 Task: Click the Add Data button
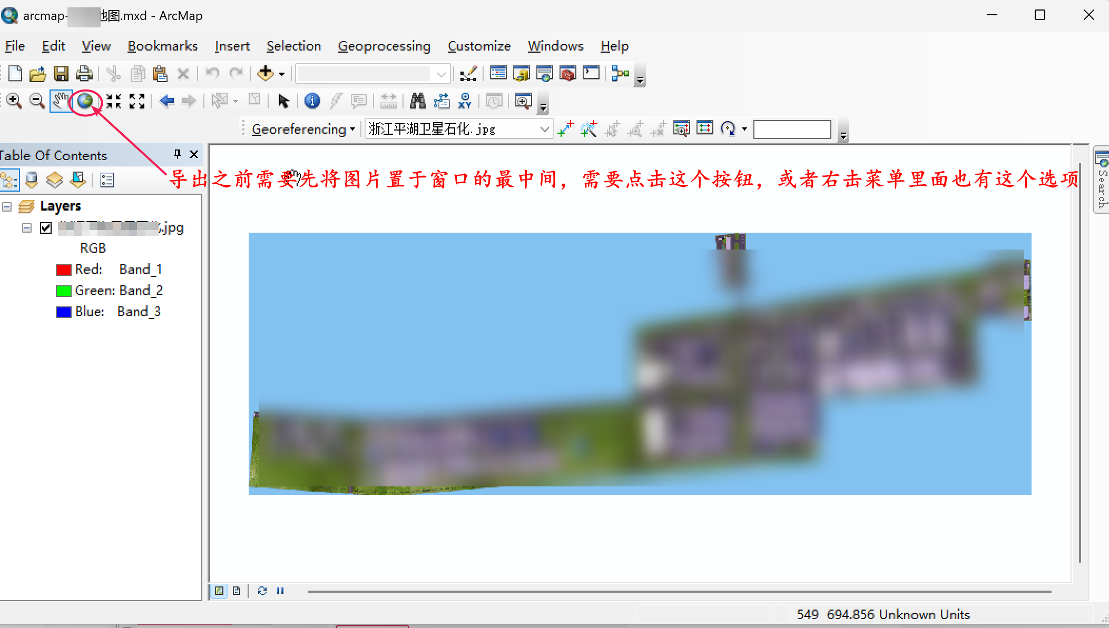pos(265,74)
